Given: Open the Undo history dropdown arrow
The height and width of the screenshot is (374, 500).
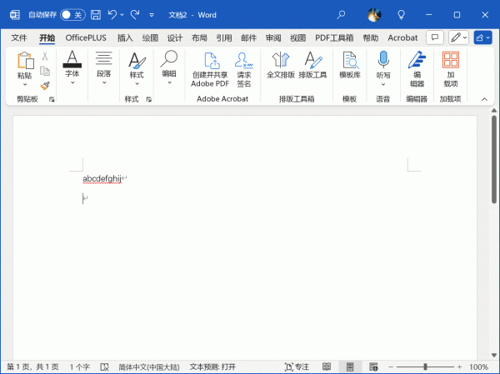Looking at the screenshot, I should [x=122, y=15].
